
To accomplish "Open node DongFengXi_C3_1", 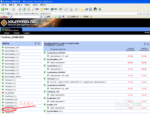I will pos(11,96).
